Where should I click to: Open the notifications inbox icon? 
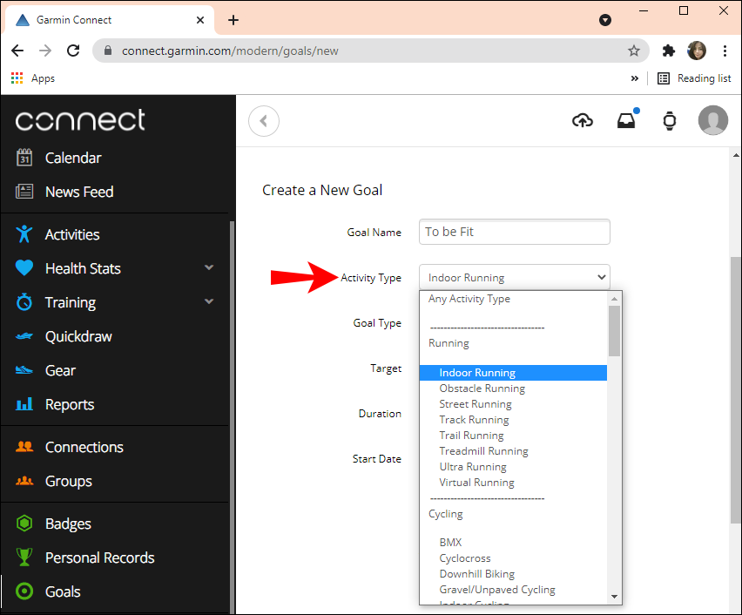pos(626,121)
